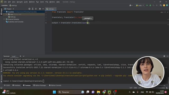This screenshot has height=95, width=169.
Task: Select Scratches and Consoles item
Action: [15, 22]
